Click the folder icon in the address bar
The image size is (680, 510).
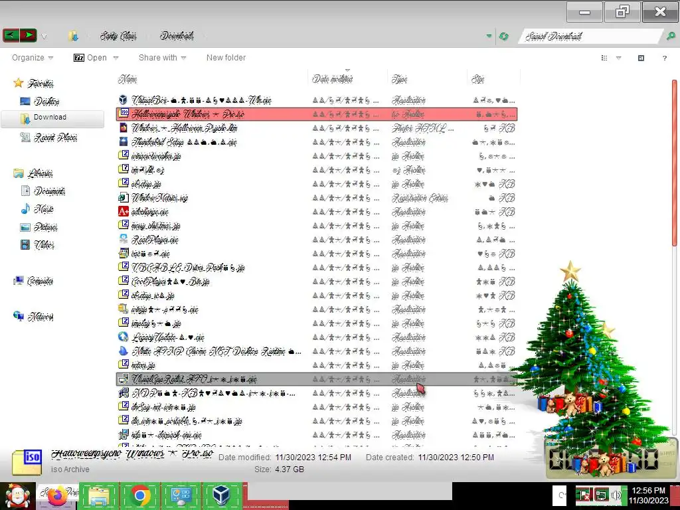[x=73, y=36]
